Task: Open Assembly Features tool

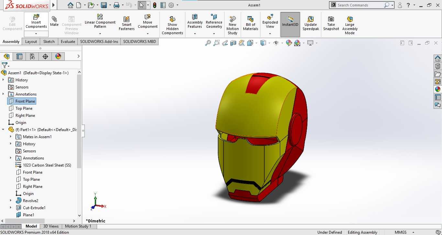Action: (x=195, y=21)
